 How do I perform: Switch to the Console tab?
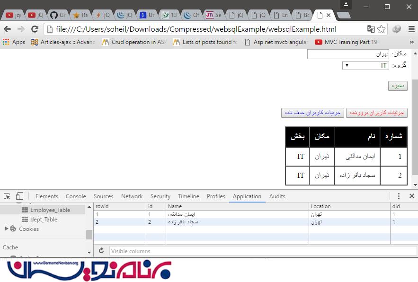[x=76, y=196]
